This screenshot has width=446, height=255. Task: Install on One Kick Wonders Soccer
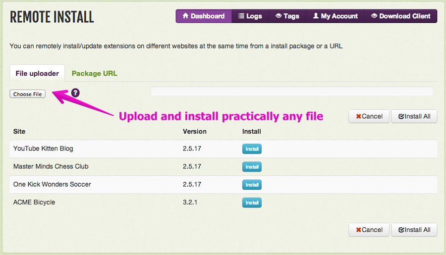click(252, 185)
